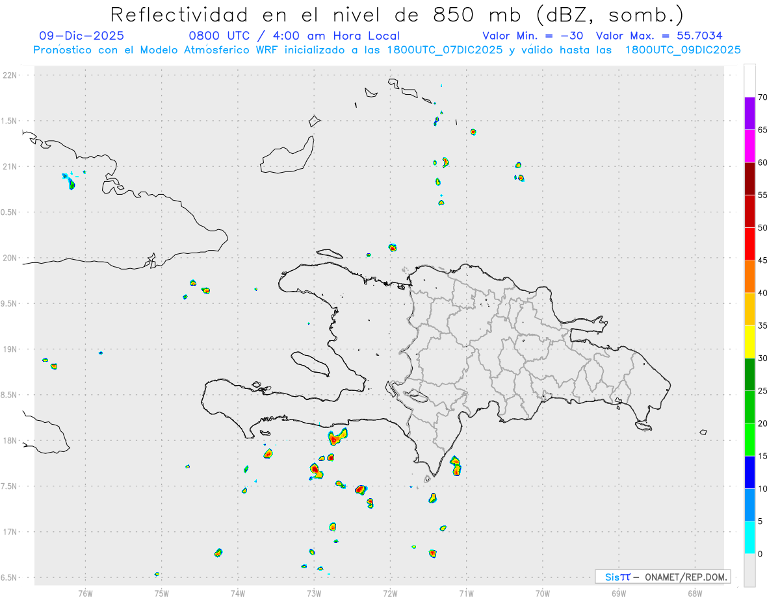Select the colorbar value '20'
Viewport: 780px width, 602px height.
[x=762, y=423]
